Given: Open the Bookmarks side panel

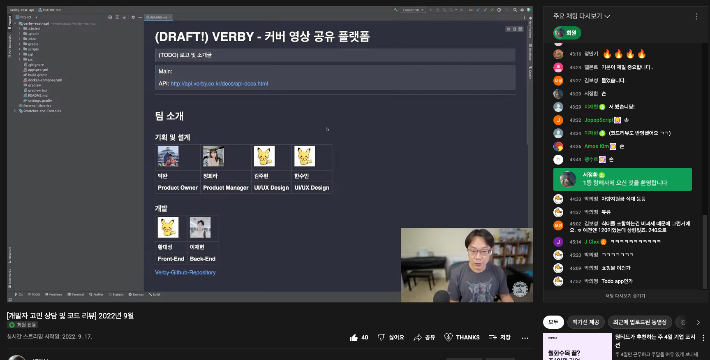Looking at the screenshot, I should coord(10,279).
